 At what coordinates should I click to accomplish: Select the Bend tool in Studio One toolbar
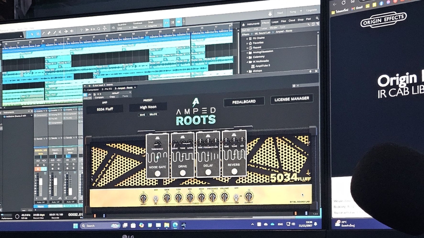(x=66, y=32)
